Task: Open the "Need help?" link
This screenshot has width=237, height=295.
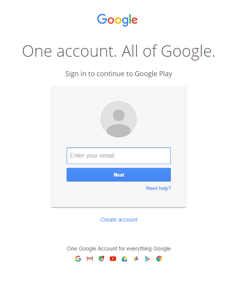Action: [x=158, y=188]
